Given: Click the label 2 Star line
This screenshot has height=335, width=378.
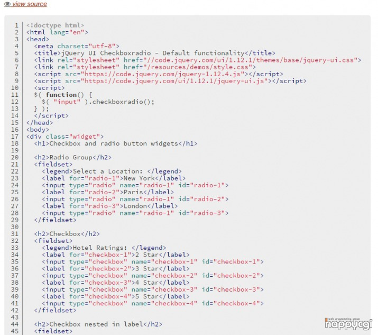Looking at the screenshot, I should click(x=116, y=255).
